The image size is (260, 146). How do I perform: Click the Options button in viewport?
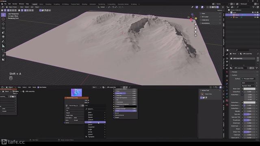click(x=220, y=10)
